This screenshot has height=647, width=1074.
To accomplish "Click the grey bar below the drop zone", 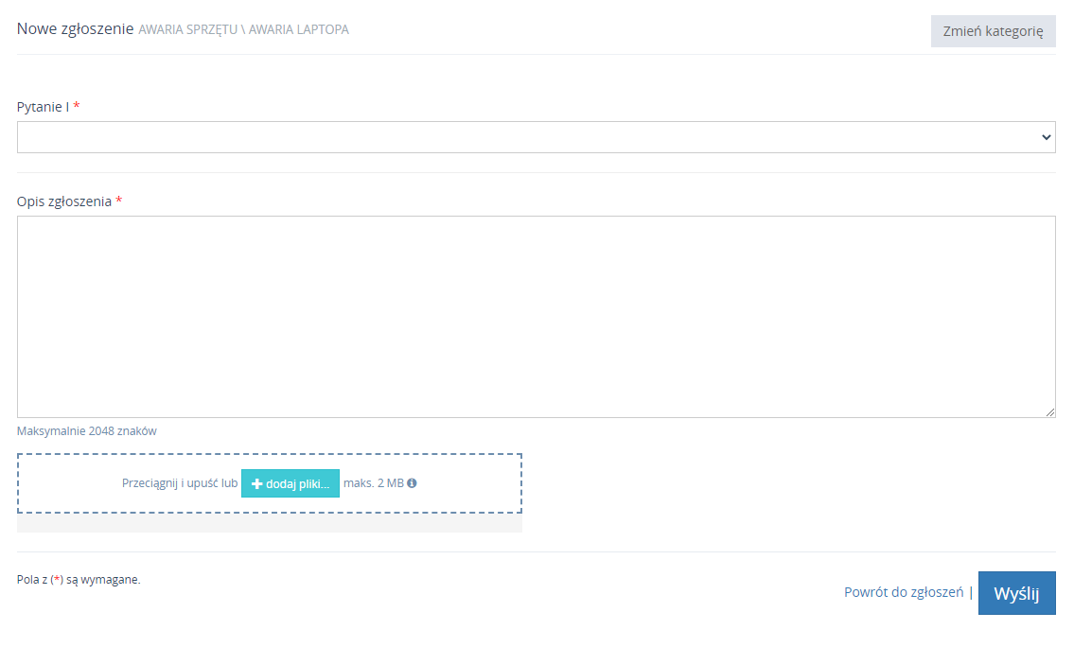I will point(269,523).
